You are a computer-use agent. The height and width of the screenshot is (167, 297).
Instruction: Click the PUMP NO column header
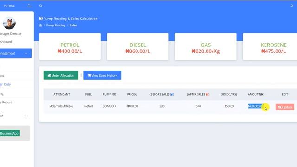(x=110, y=94)
